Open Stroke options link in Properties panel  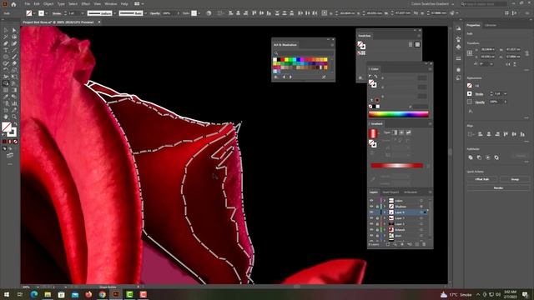(x=479, y=94)
